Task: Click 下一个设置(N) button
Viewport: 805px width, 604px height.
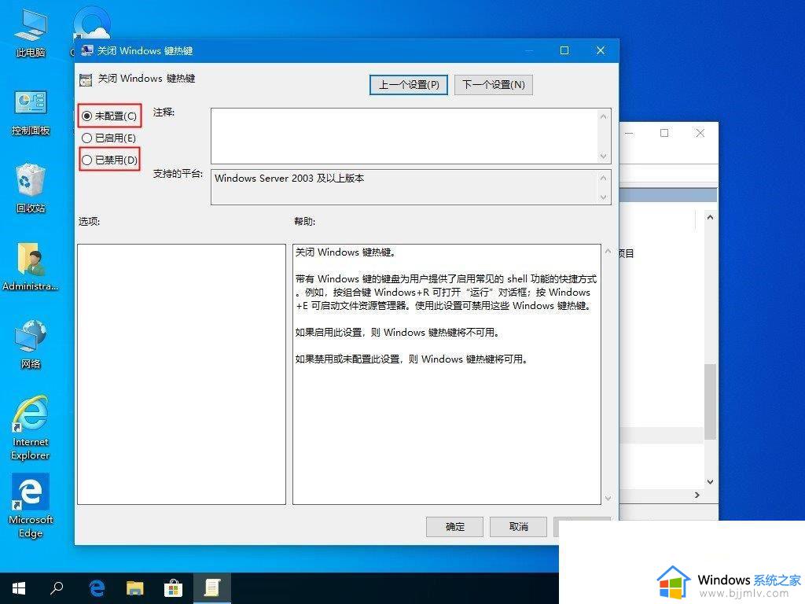Action: coord(494,85)
